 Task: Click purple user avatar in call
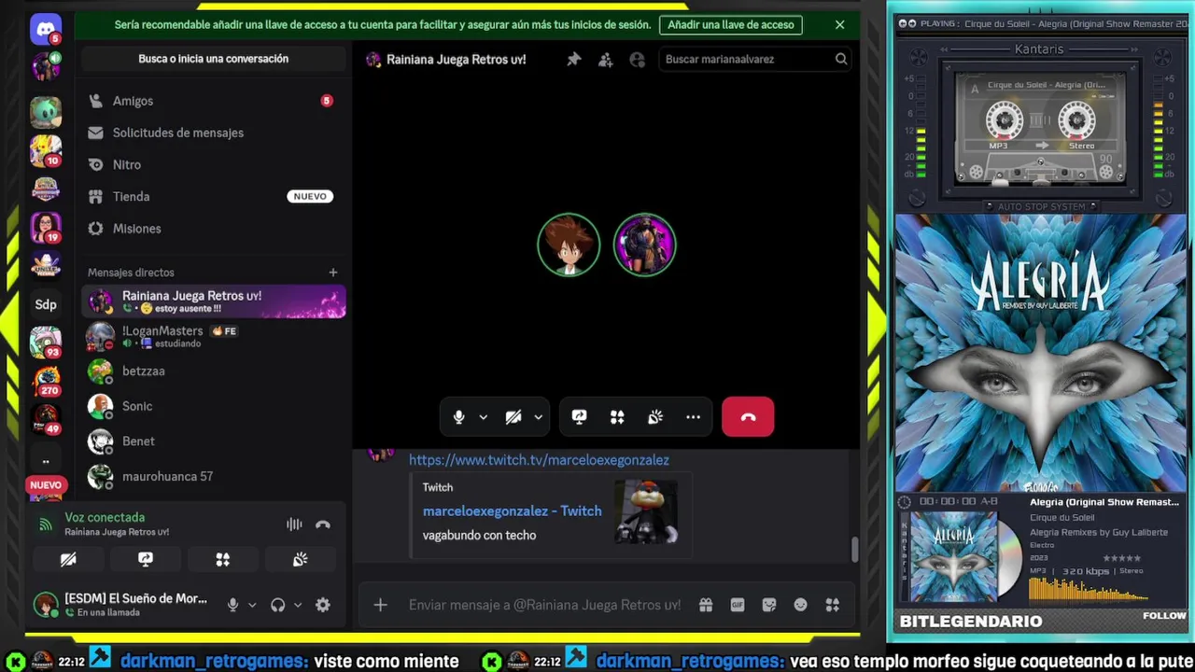coord(644,245)
